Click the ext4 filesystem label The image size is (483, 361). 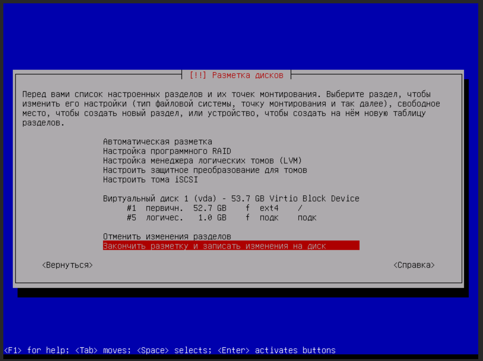pos(269,208)
